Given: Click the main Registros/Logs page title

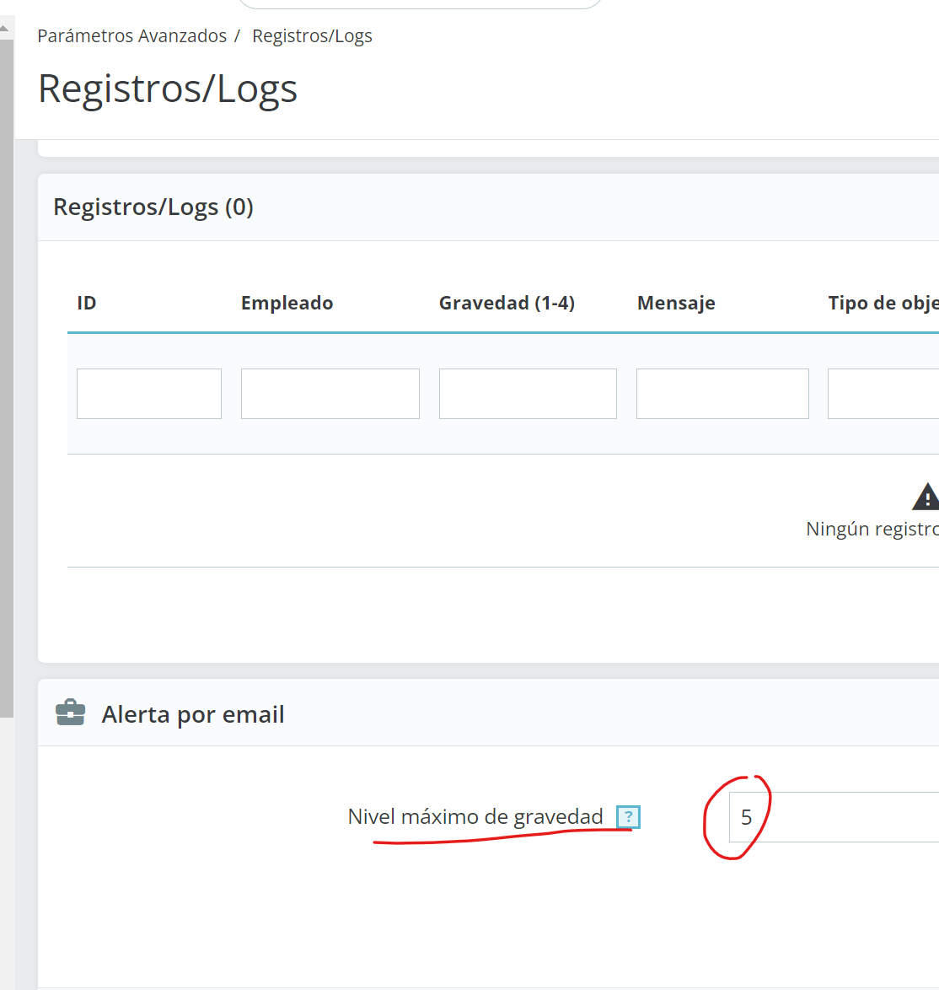Looking at the screenshot, I should [x=167, y=89].
